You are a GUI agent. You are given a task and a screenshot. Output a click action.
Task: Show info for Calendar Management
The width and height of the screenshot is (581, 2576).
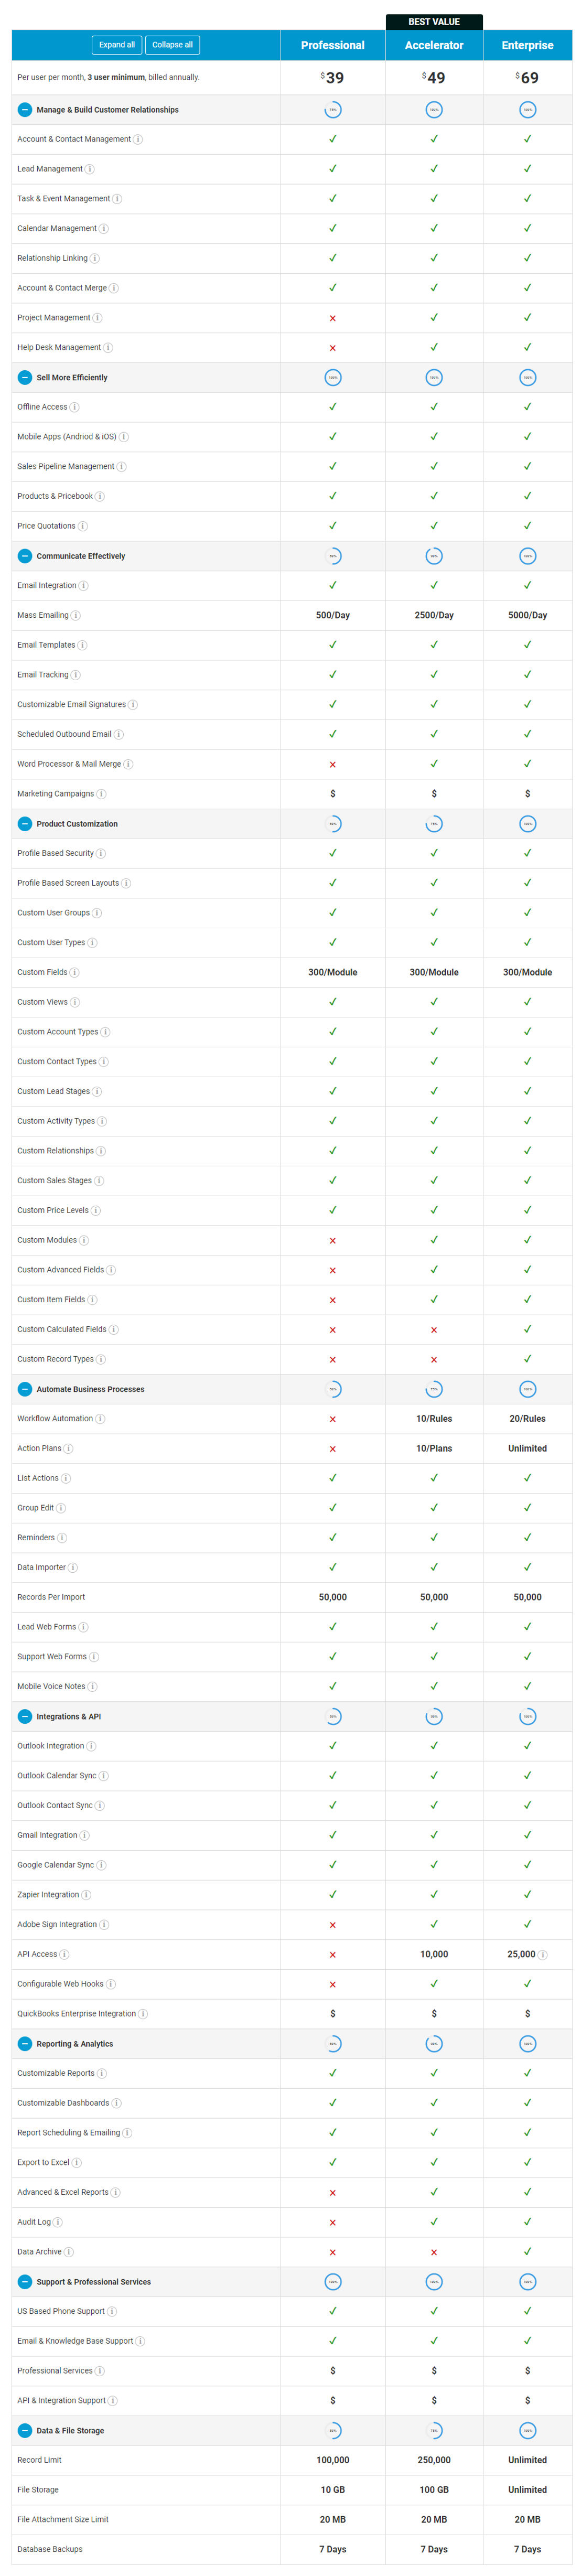click(x=104, y=229)
